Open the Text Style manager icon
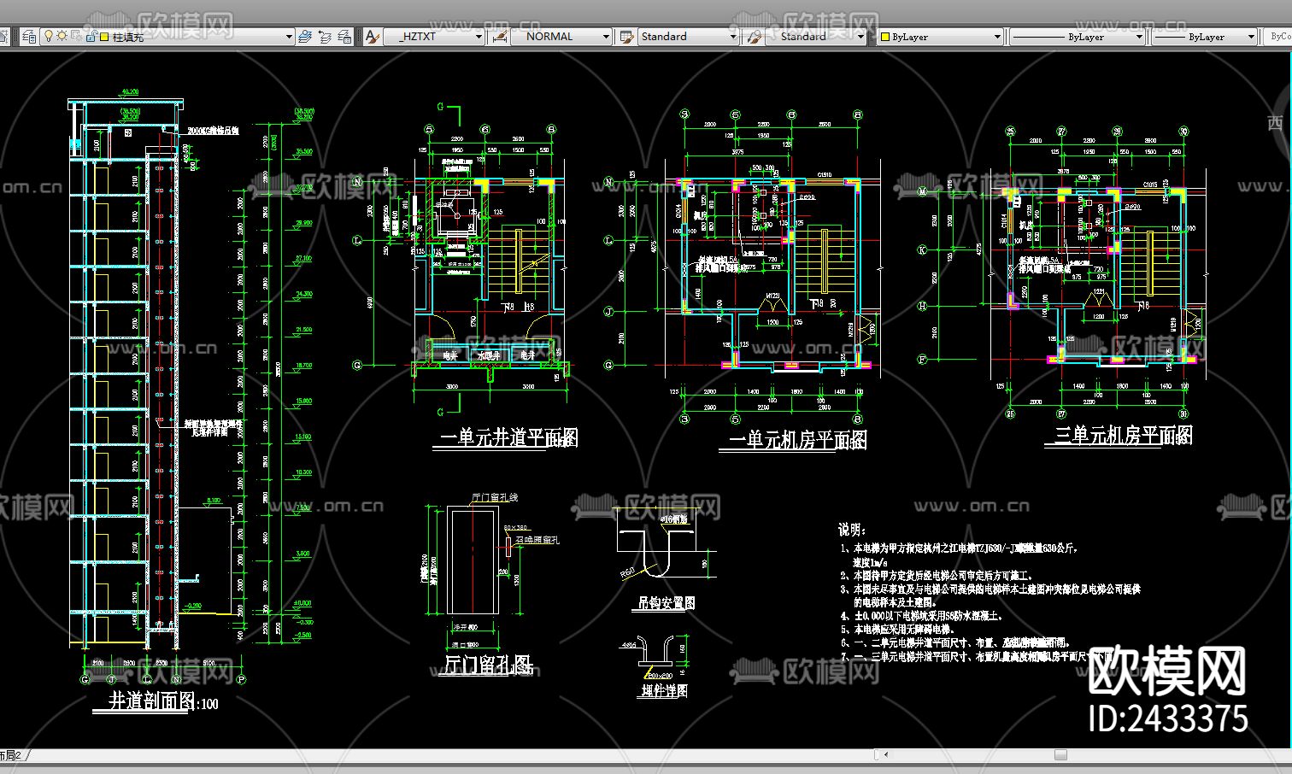 tap(372, 37)
